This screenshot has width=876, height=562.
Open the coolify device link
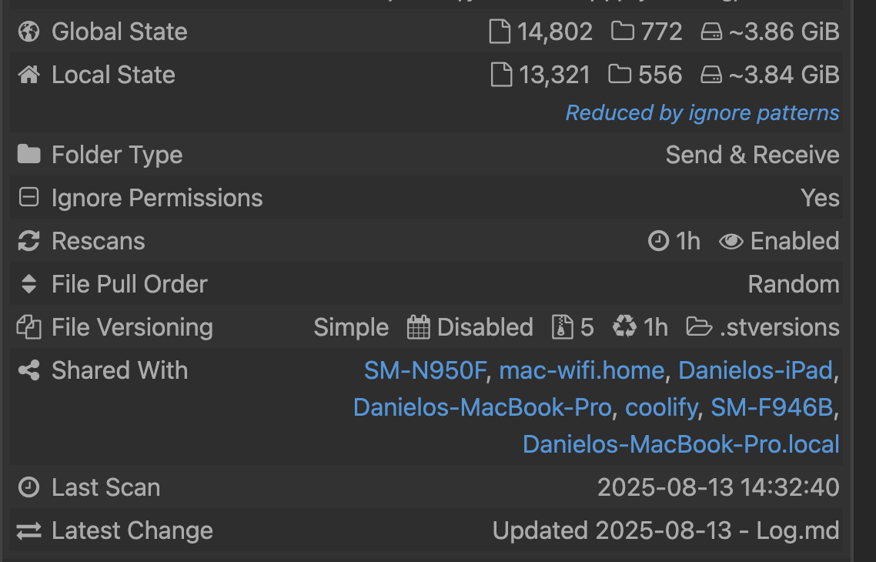coord(661,407)
